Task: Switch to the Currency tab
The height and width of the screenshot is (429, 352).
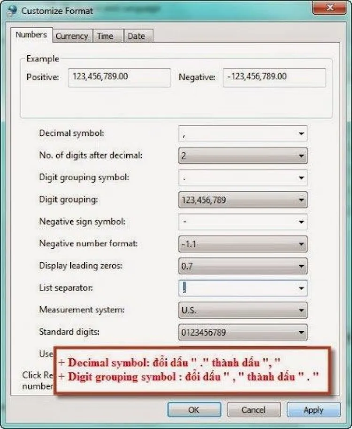Action: [x=72, y=36]
